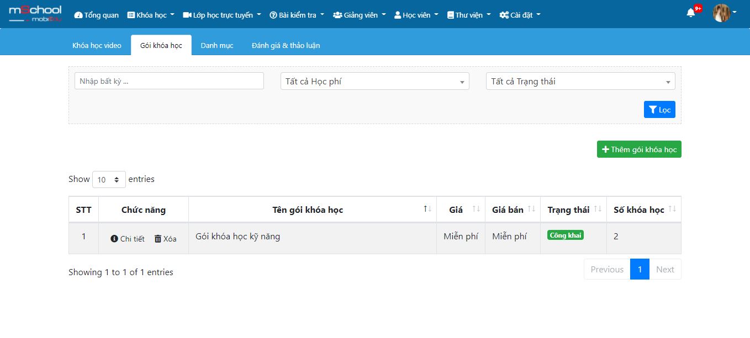Sort by Tên gói khóa học column
Screen dimensions: 750x338
click(x=312, y=210)
